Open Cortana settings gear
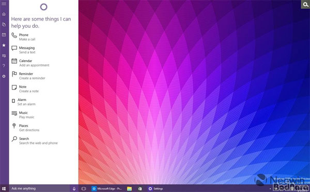310x192 pixels. coord(4,76)
